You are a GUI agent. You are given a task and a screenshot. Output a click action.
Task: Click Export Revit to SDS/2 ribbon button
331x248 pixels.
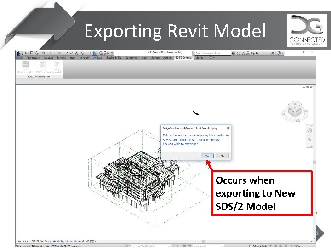[26, 67]
